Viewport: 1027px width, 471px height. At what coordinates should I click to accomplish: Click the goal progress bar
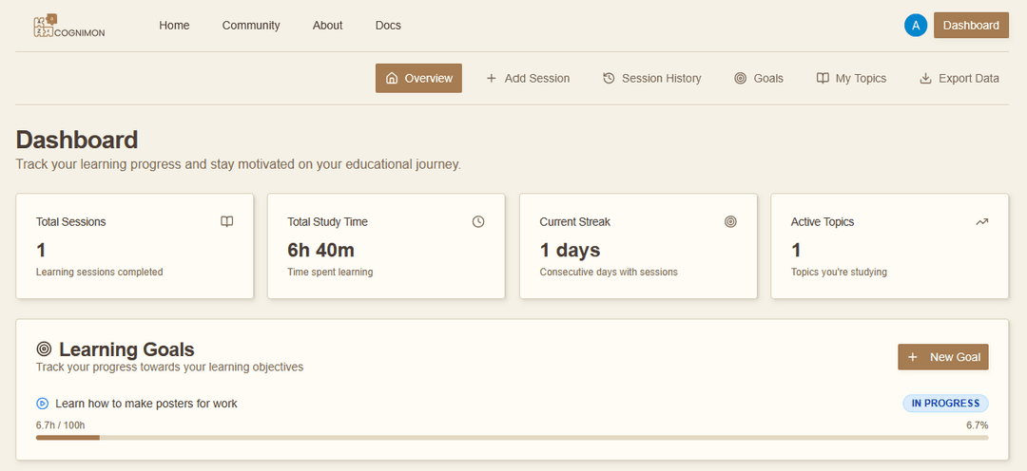tap(512, 438)
